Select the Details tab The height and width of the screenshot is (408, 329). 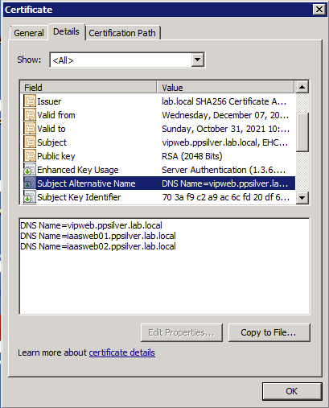tap(66, 31)
